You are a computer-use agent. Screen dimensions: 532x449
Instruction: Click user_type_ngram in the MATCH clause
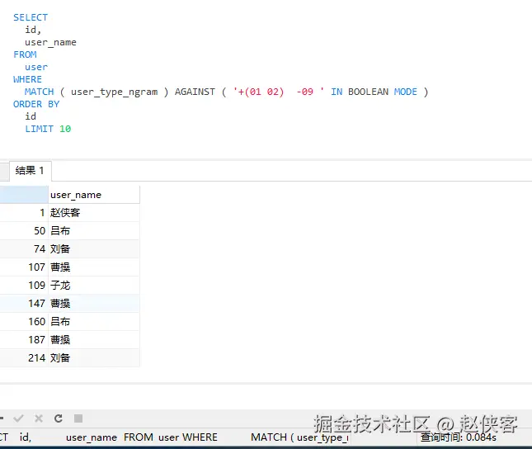(x=115, y=92)
